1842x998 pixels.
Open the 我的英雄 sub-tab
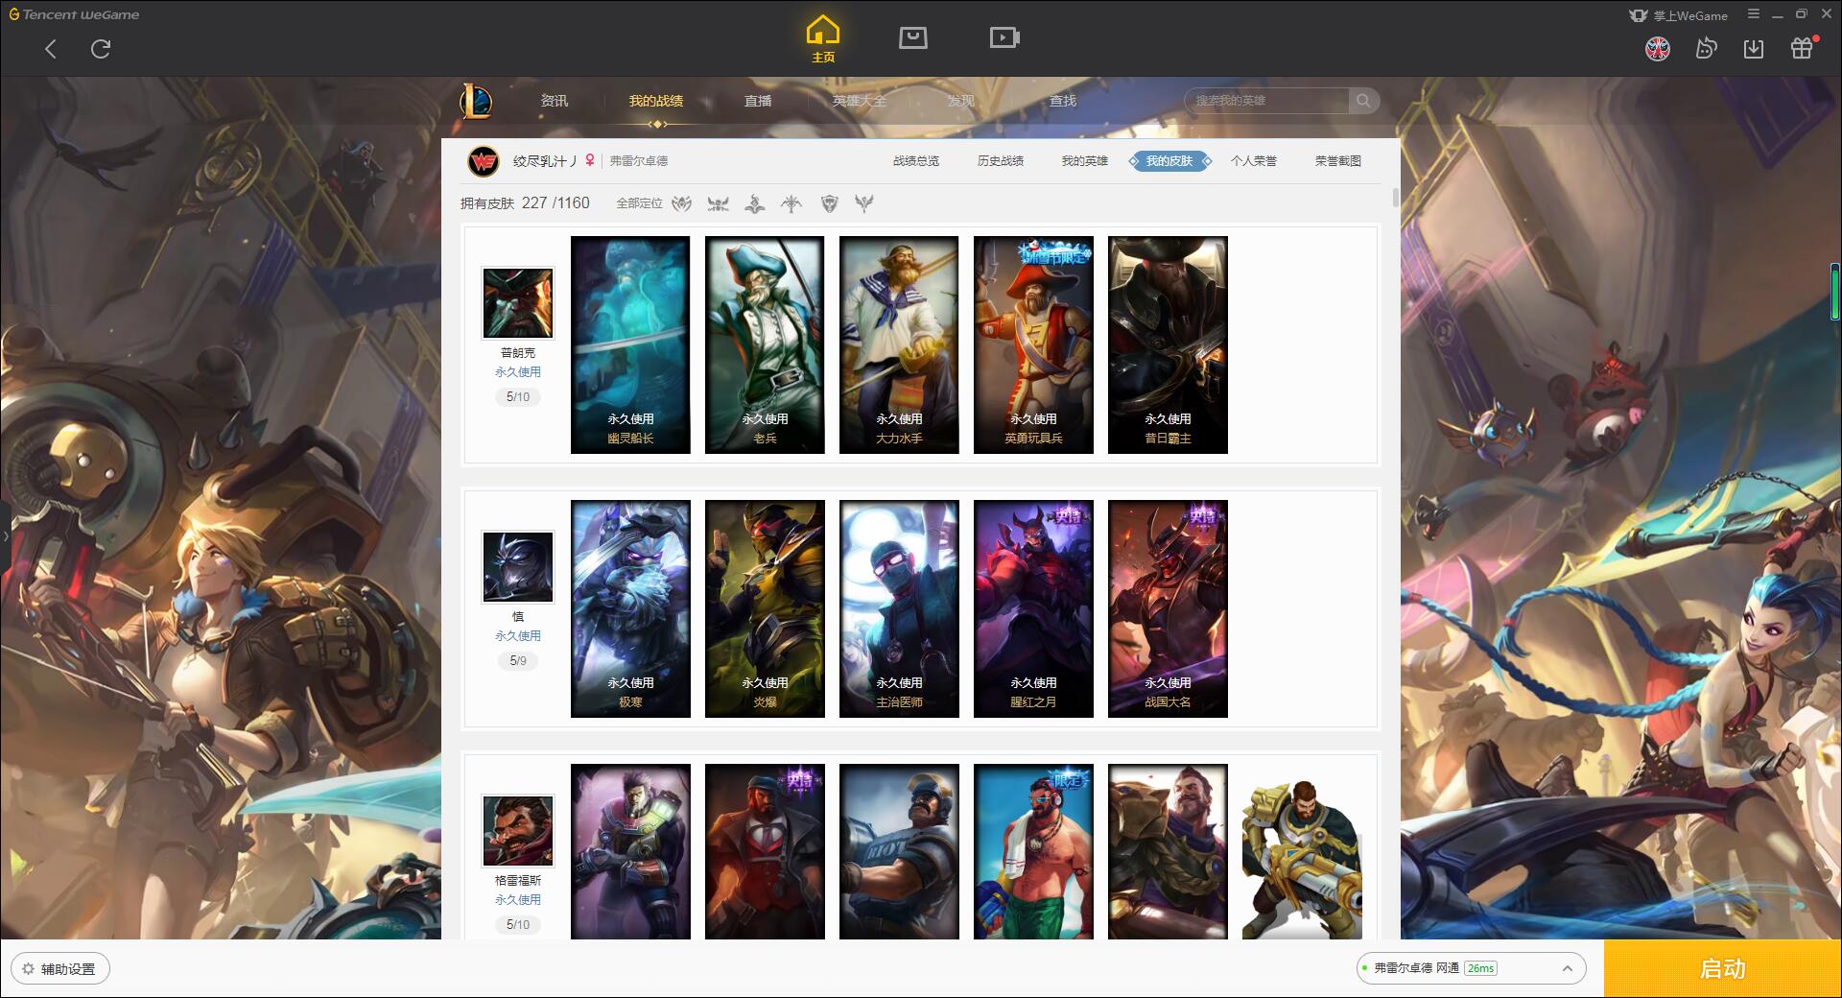(x=1085, y=161)
